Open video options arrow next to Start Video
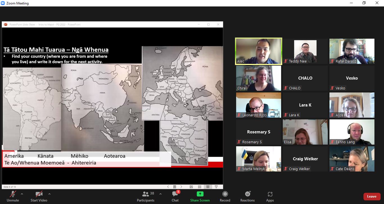The width and height of the screenshot is (384, 204). click(x=49, y=194)
